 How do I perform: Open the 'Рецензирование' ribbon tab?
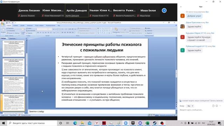coord(50,26)
